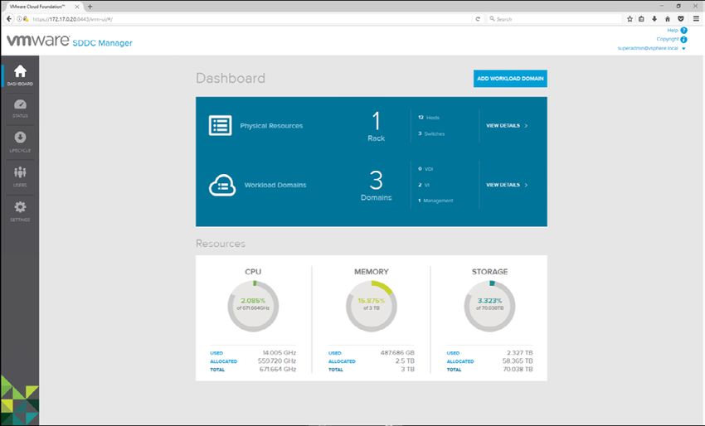This screenshot has height=426, width=705.
Task: Open a new browser tab with plus
Action: pyautogui.click(x=90, y=7)
